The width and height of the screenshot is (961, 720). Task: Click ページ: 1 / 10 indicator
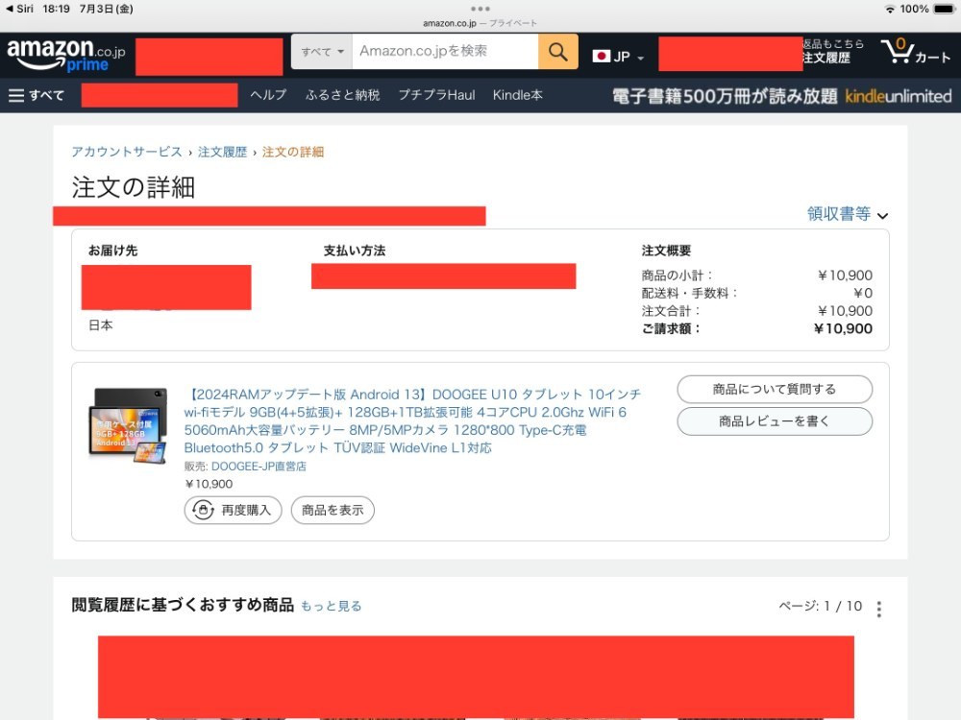tap(820, 606)
